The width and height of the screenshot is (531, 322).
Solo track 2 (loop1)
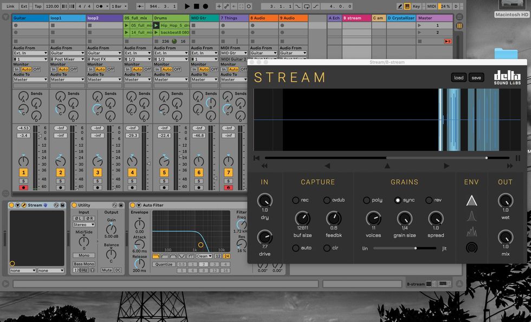tap(60, 181)
